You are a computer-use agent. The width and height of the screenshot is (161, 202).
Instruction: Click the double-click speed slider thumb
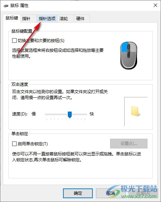[70, 115]
